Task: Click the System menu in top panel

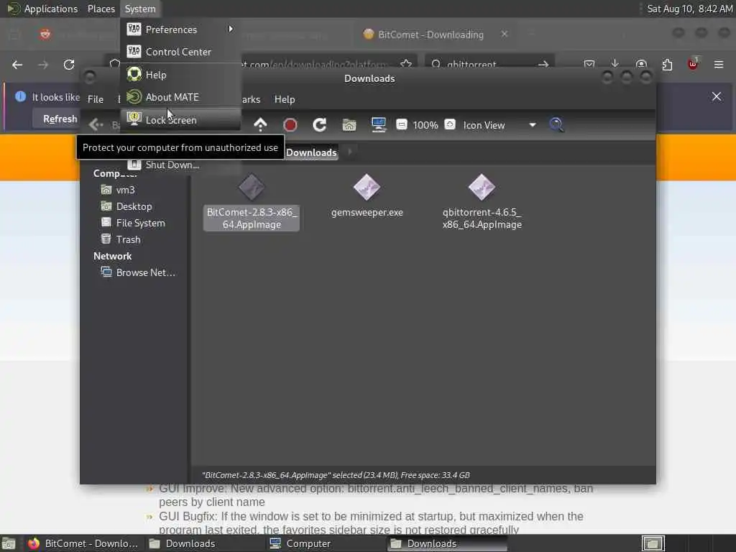Action: (x=140, y=9)
